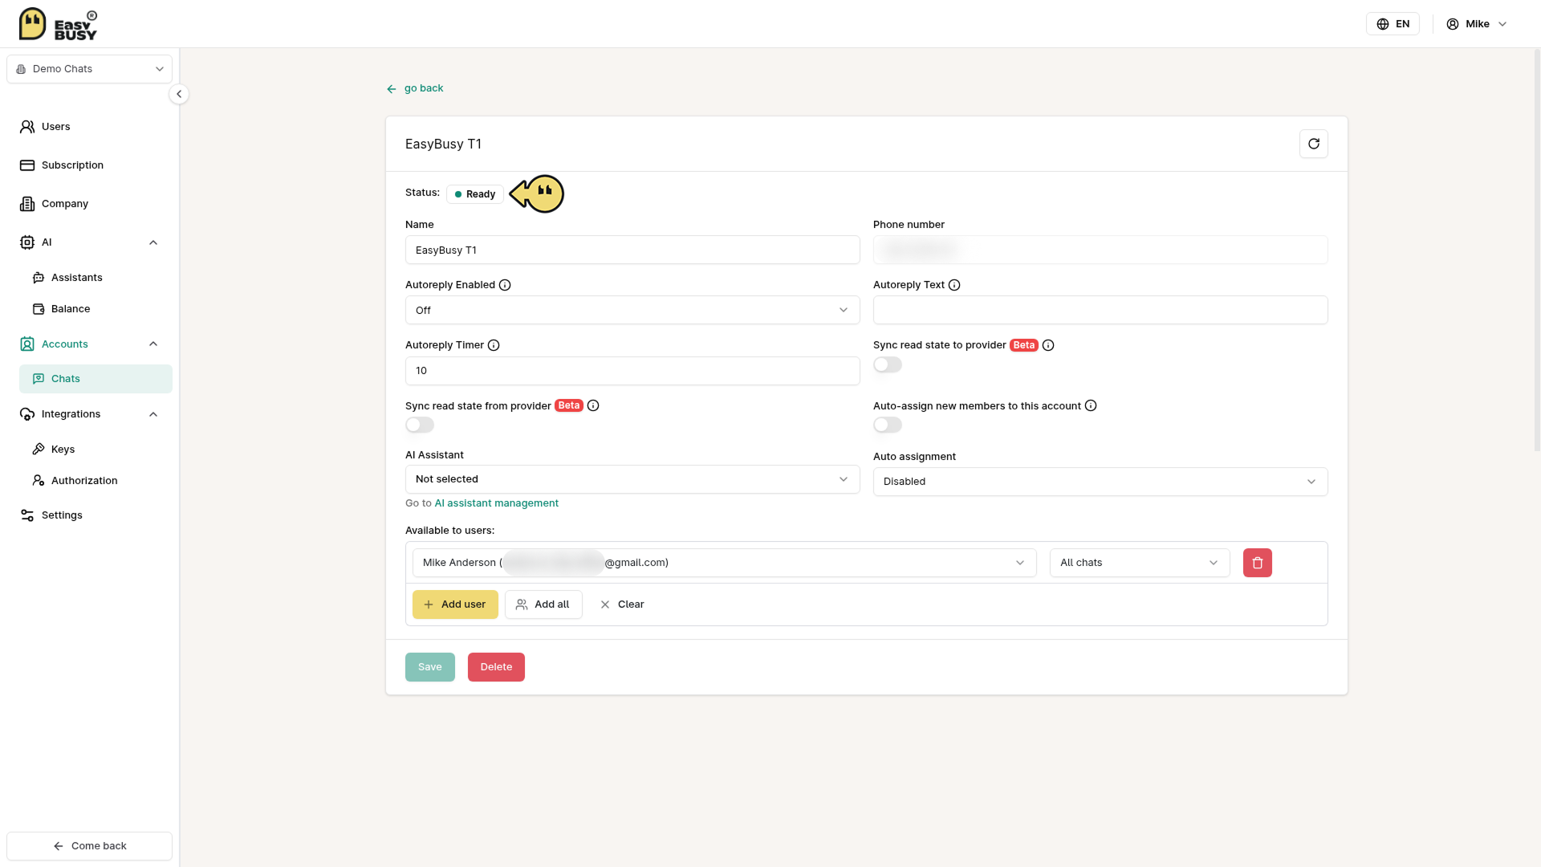The image size is (1541, 867).
Task: Click the Add all button
Action: click(543, 604)
